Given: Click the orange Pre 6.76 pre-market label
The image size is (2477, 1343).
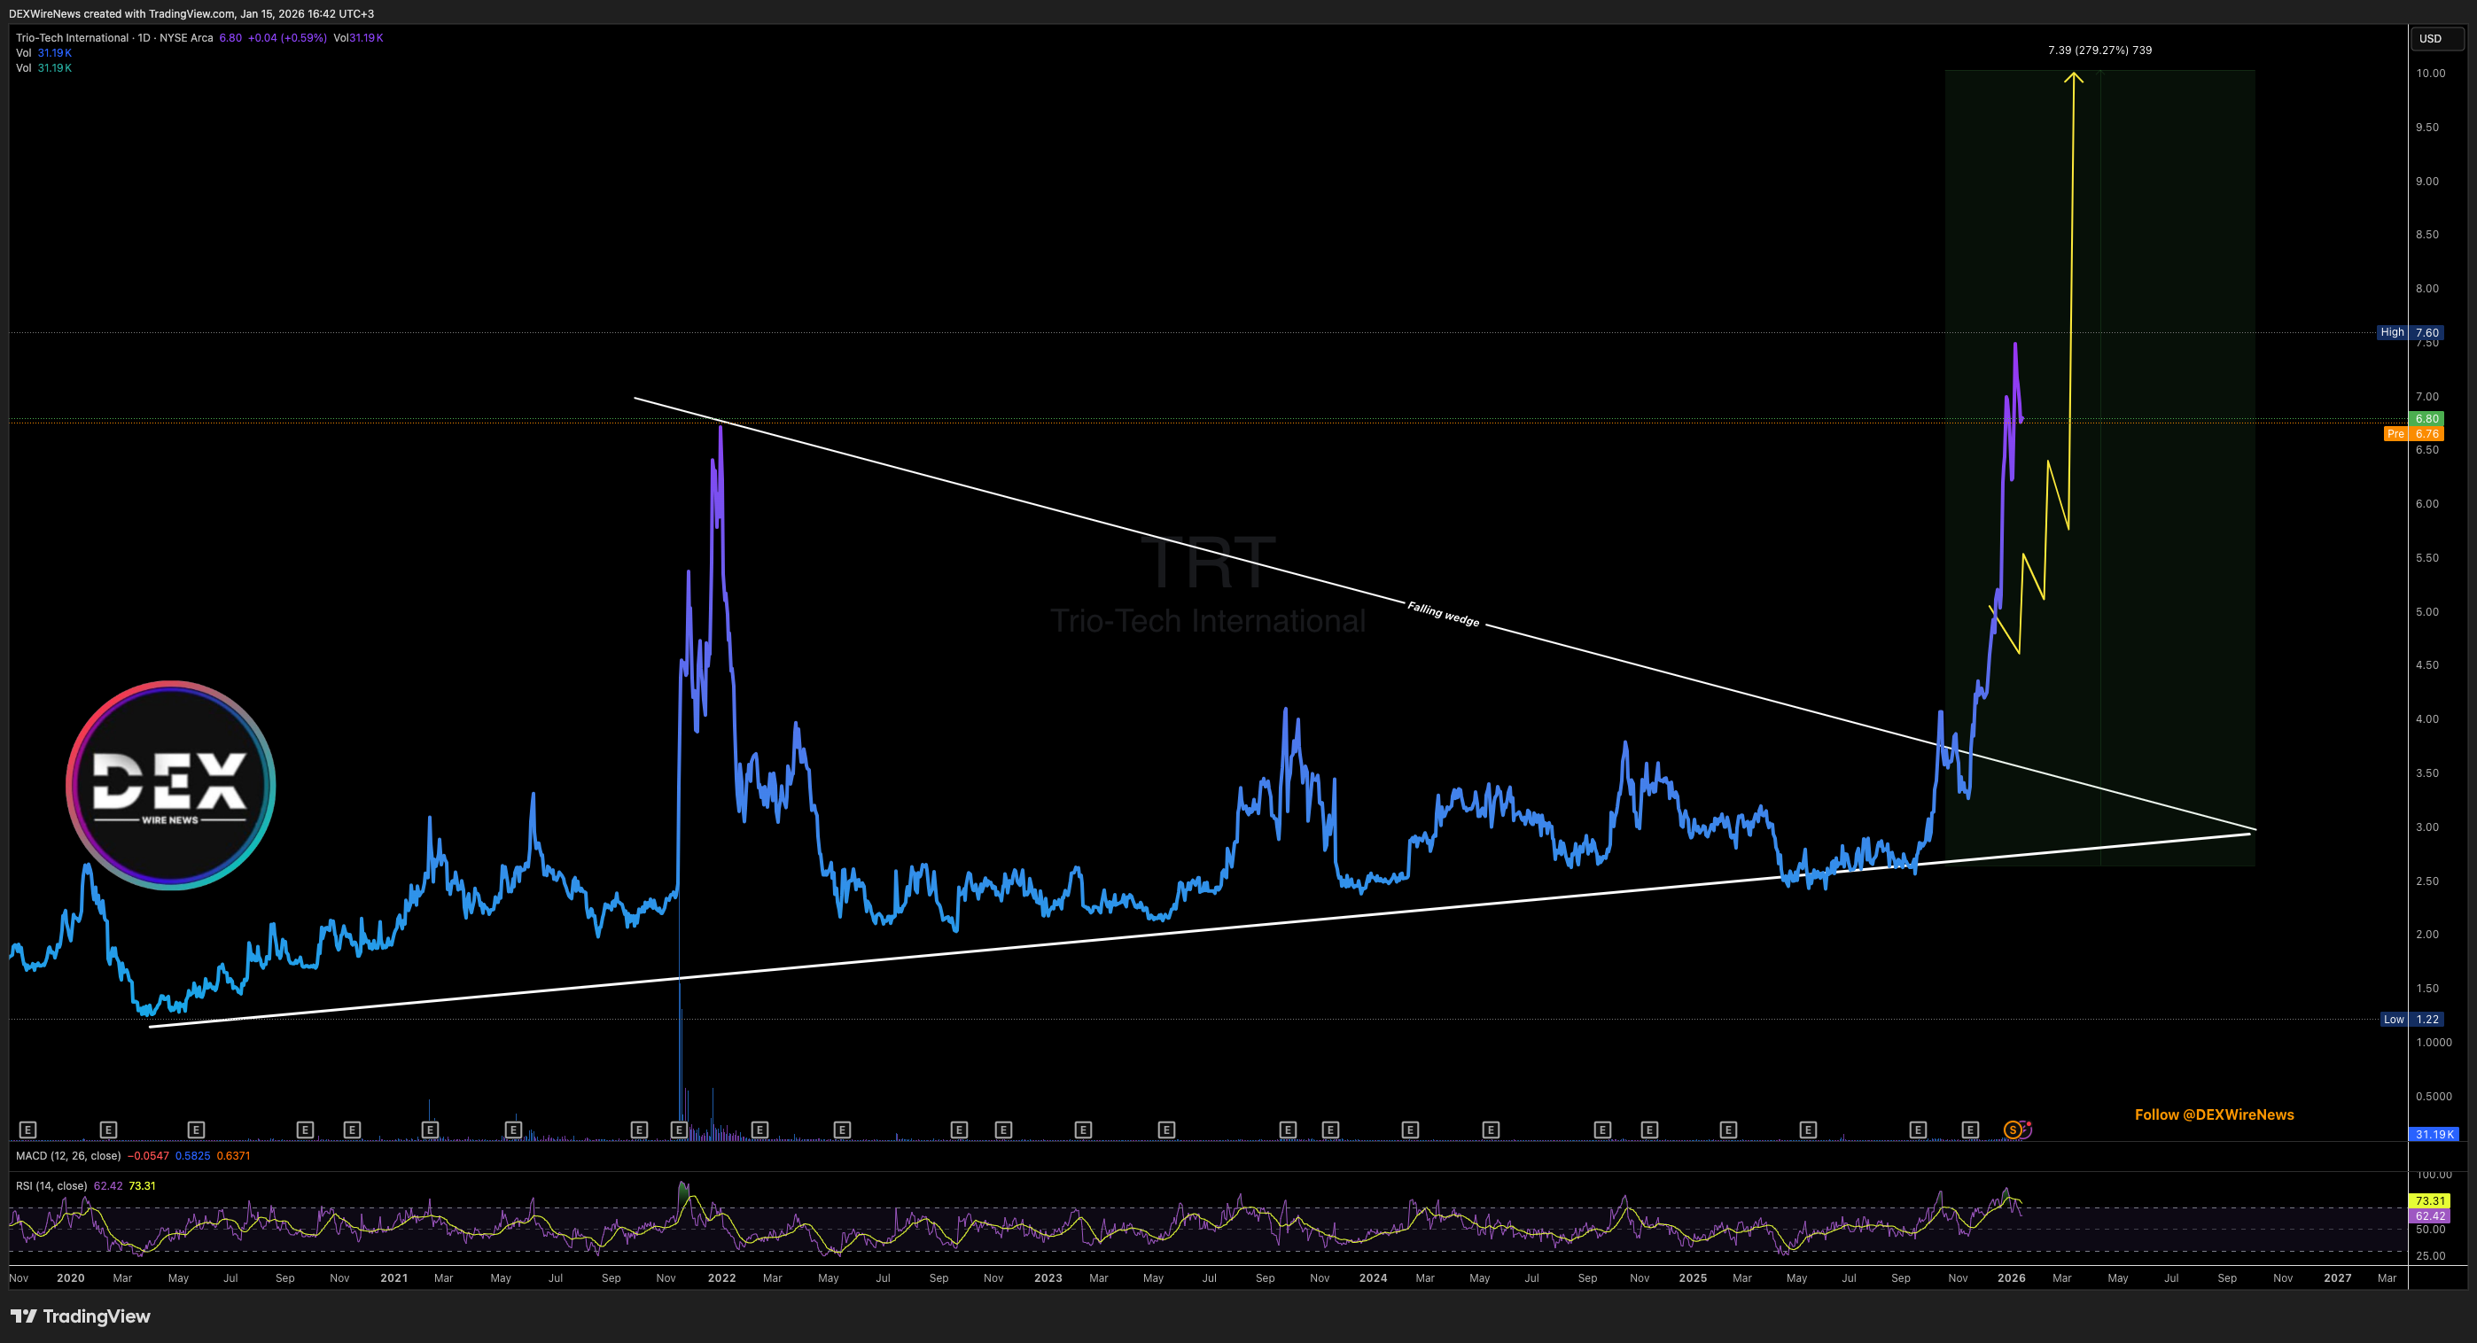Looking at the screenshot, I should [x=2412, y=433].
